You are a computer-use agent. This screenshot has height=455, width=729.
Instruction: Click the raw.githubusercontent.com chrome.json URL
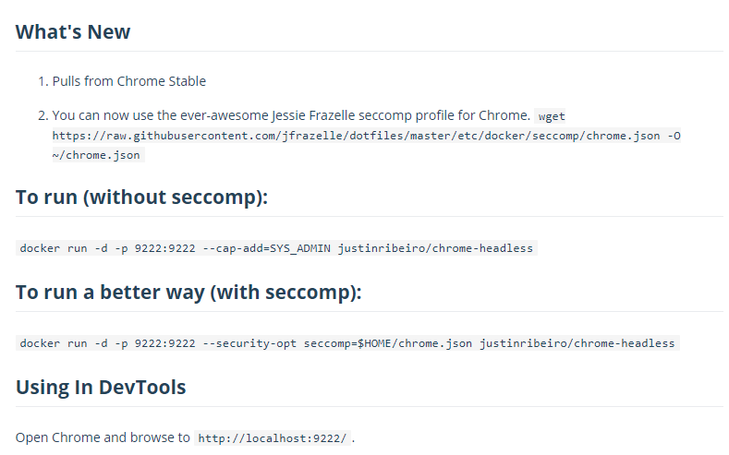tap(356, 136)
